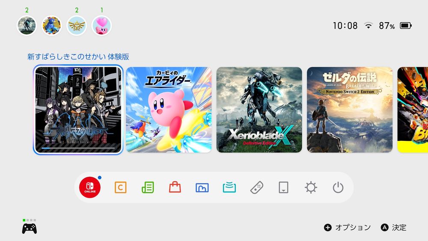Image resolution: width=428 pixels, height=241 pixels.
Task: Launch the Nintendo eShop bag icon
Action: coord(175,187)
